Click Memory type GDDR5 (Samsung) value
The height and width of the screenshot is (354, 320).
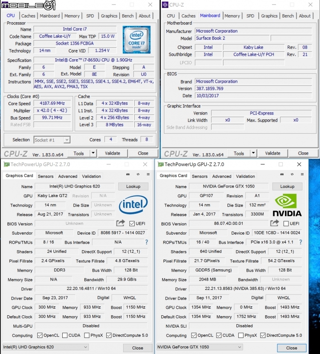(x=213, y=270)
